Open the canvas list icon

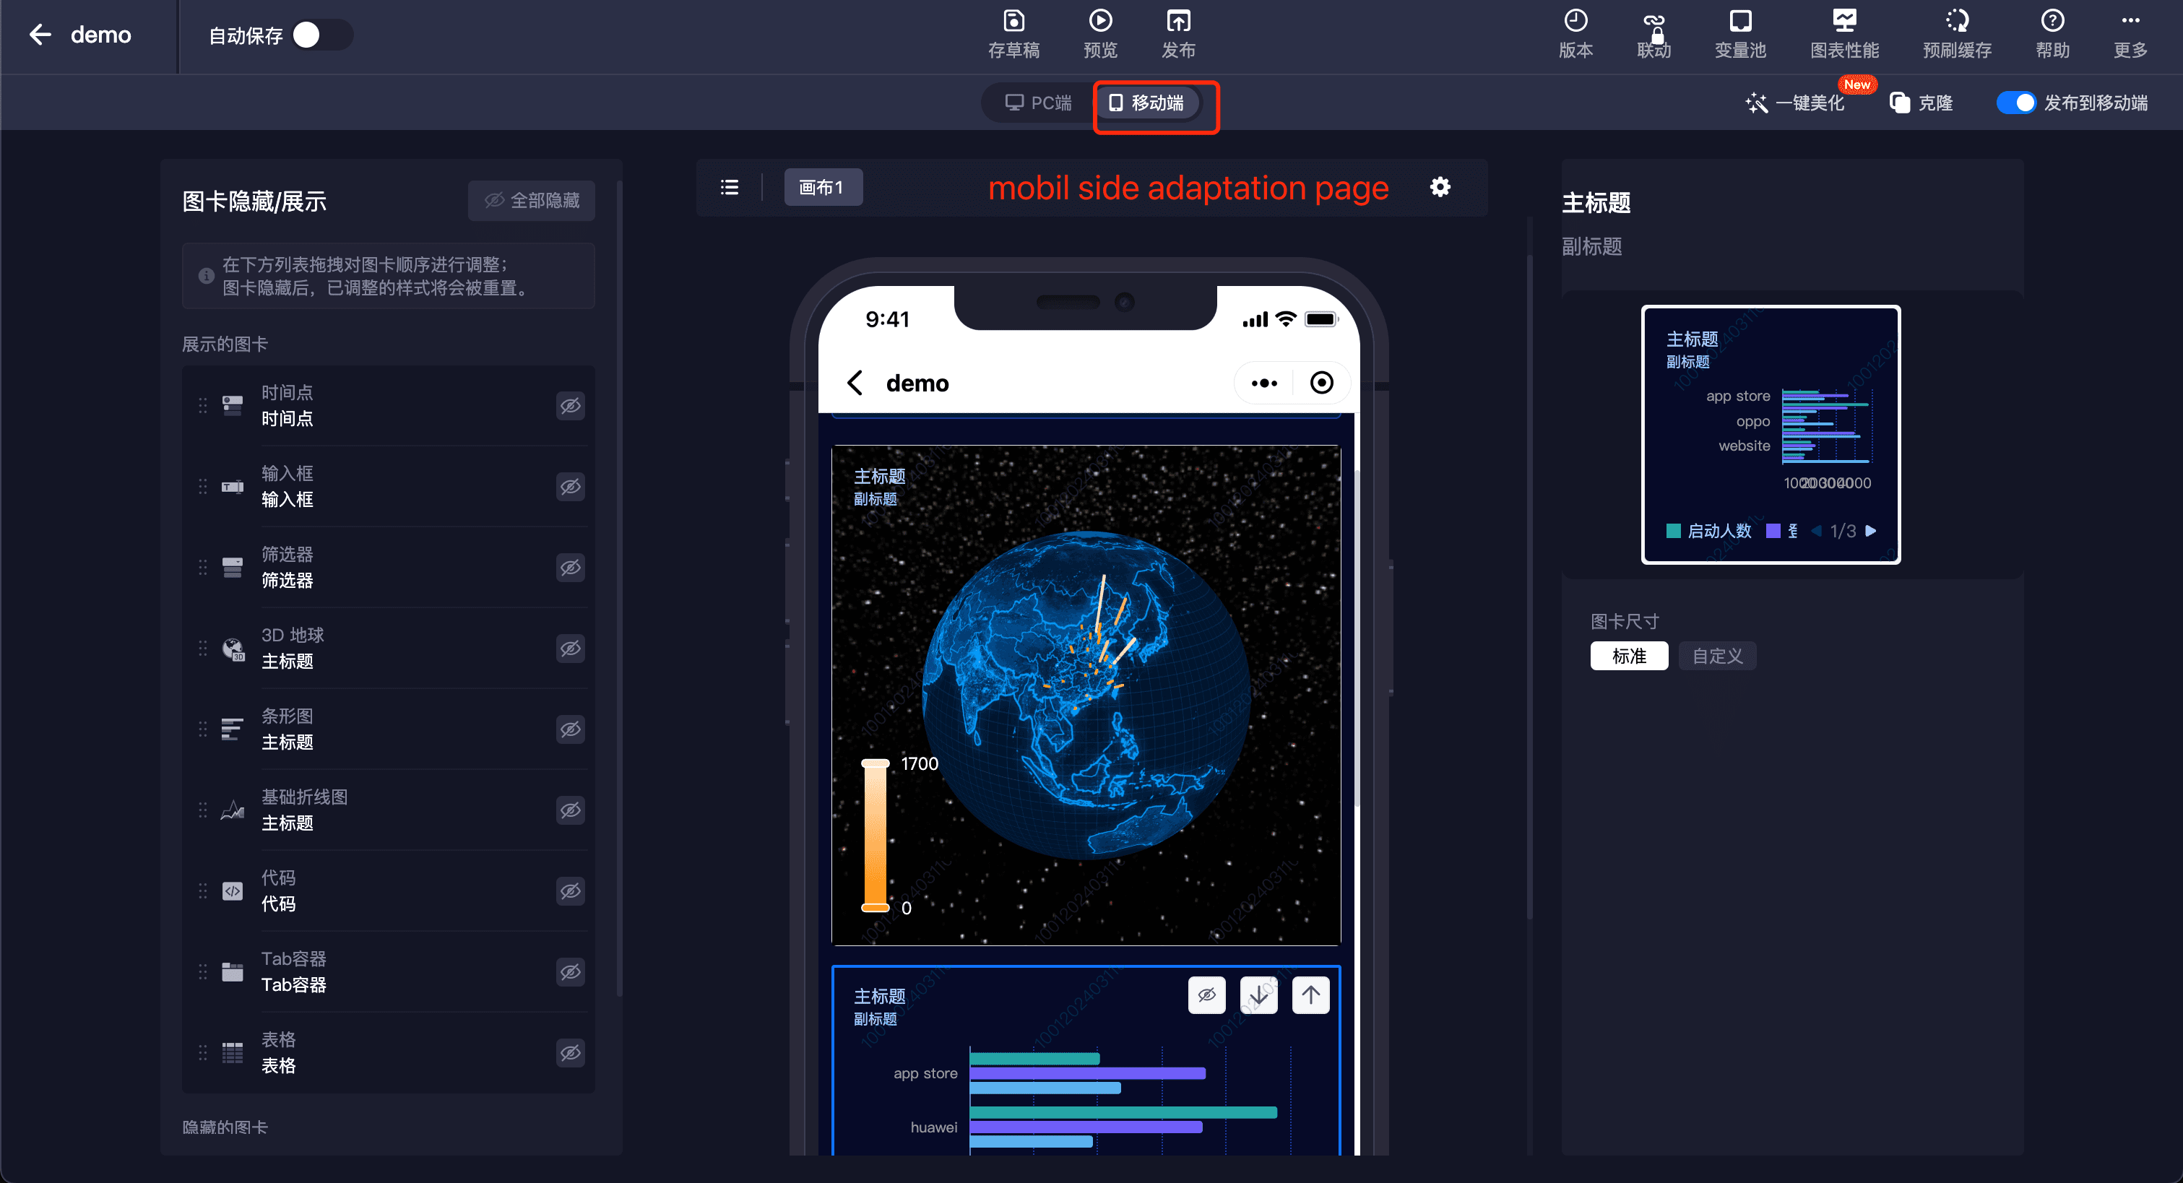[729, 187]
